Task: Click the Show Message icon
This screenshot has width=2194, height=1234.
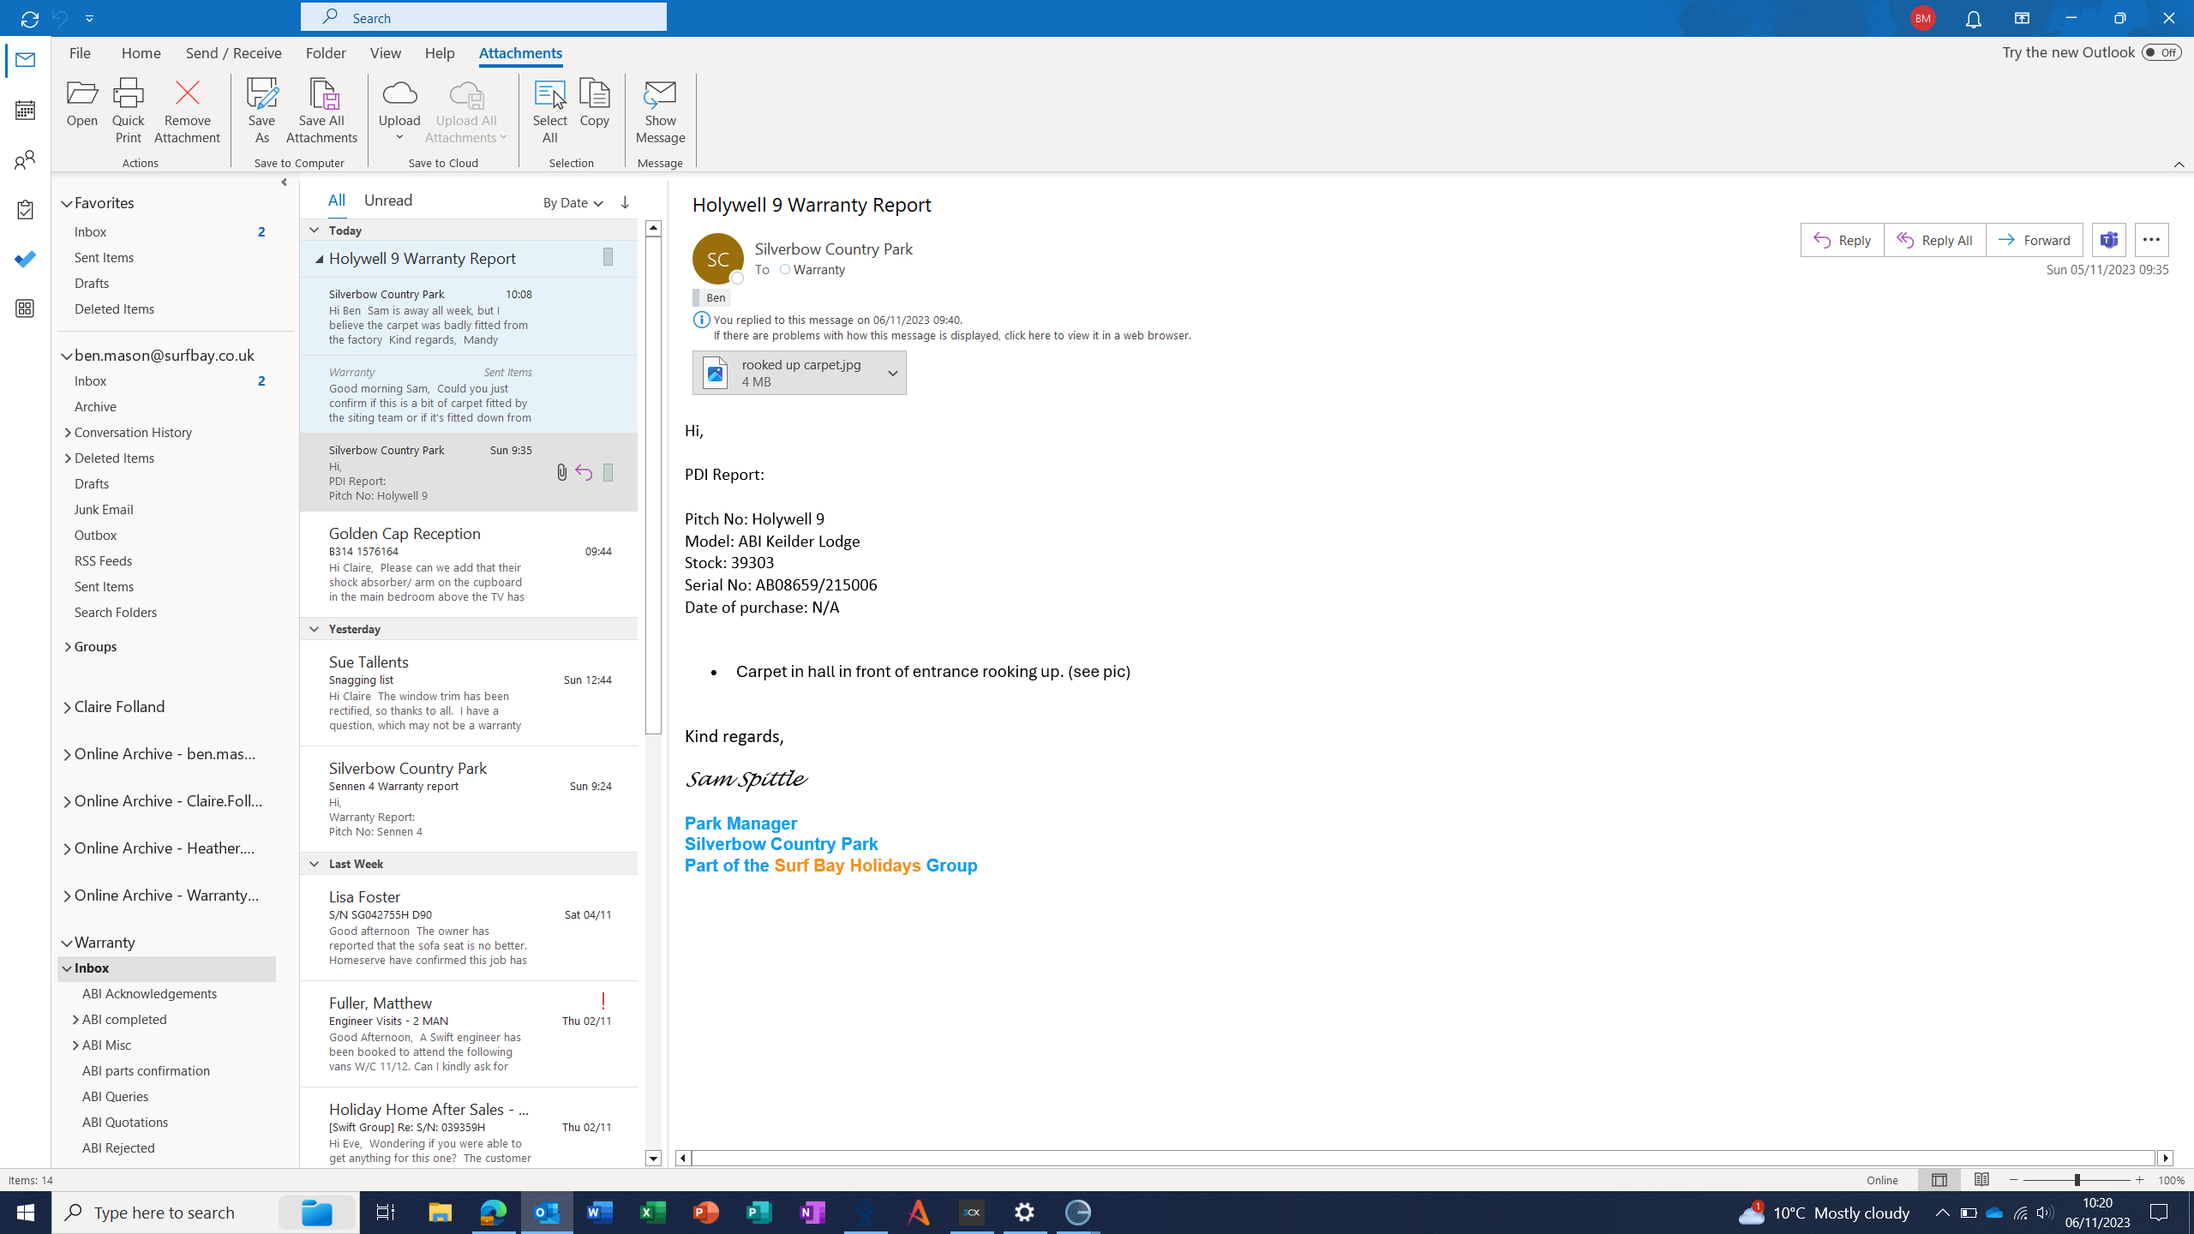Action: point(660,94)
